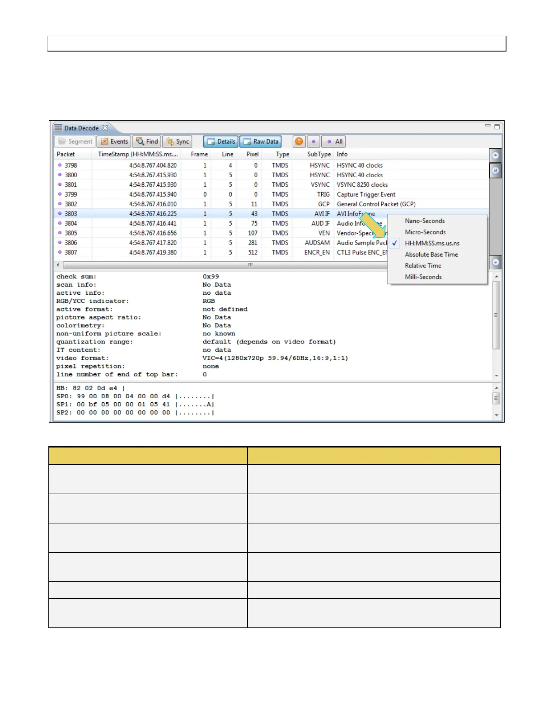Click the purple dot filter button
Screen dimensions: 553x716
pyautogui.click(x=314, y=141)
